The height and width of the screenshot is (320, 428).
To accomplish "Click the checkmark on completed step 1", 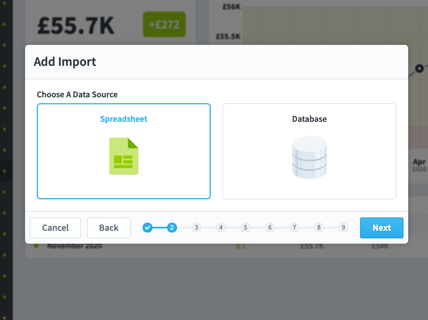I will [148, 228].
